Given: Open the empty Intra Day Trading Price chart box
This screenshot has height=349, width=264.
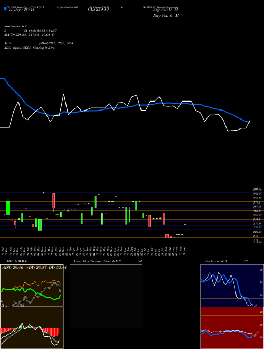Looking at the screenshot, I should (x=106, y=296).
